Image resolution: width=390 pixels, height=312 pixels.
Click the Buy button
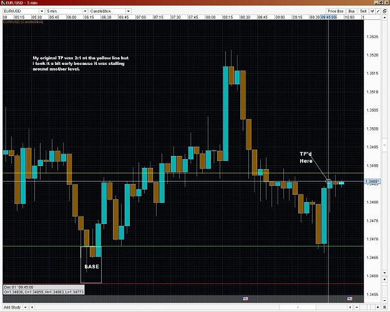(351, 11)
